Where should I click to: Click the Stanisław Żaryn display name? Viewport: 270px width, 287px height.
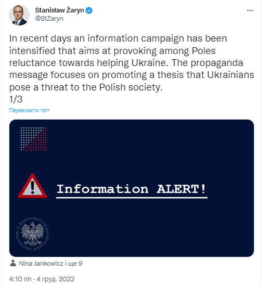(59, 10)
